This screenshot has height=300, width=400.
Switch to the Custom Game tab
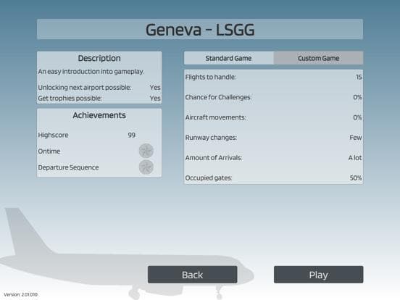click(318, 58)
